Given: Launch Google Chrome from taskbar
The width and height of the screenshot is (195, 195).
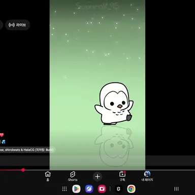Looking at the screenshot, I should click(132, 189).
